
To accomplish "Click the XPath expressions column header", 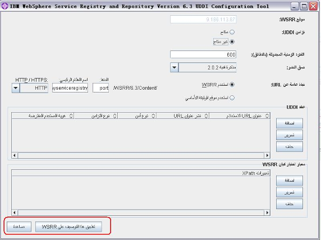I will [x=141, y=173].
